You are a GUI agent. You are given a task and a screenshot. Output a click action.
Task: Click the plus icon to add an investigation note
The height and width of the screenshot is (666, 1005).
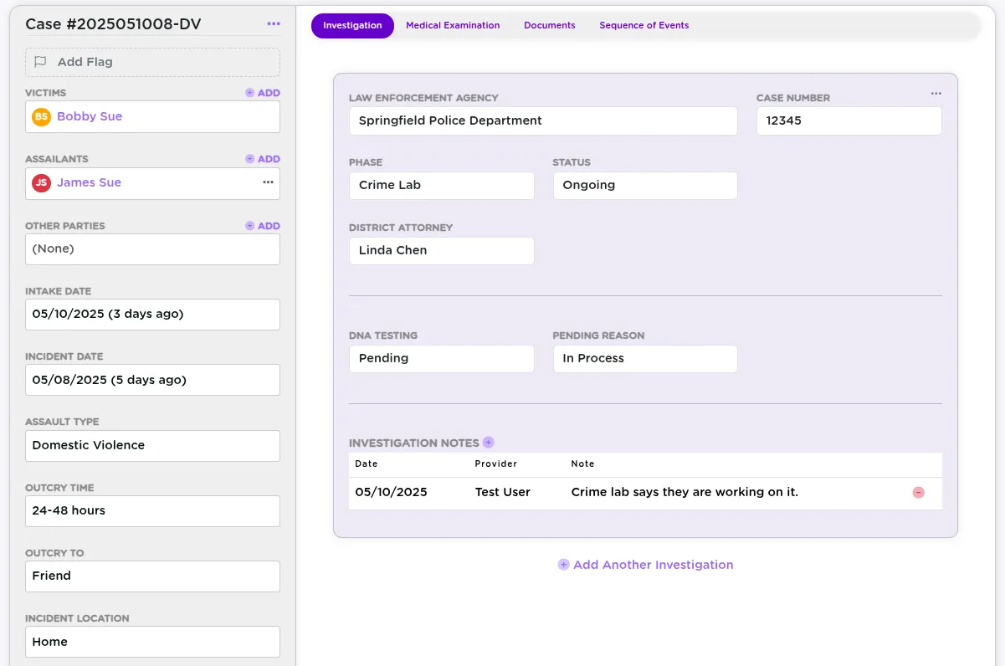(x=489, y=442)
